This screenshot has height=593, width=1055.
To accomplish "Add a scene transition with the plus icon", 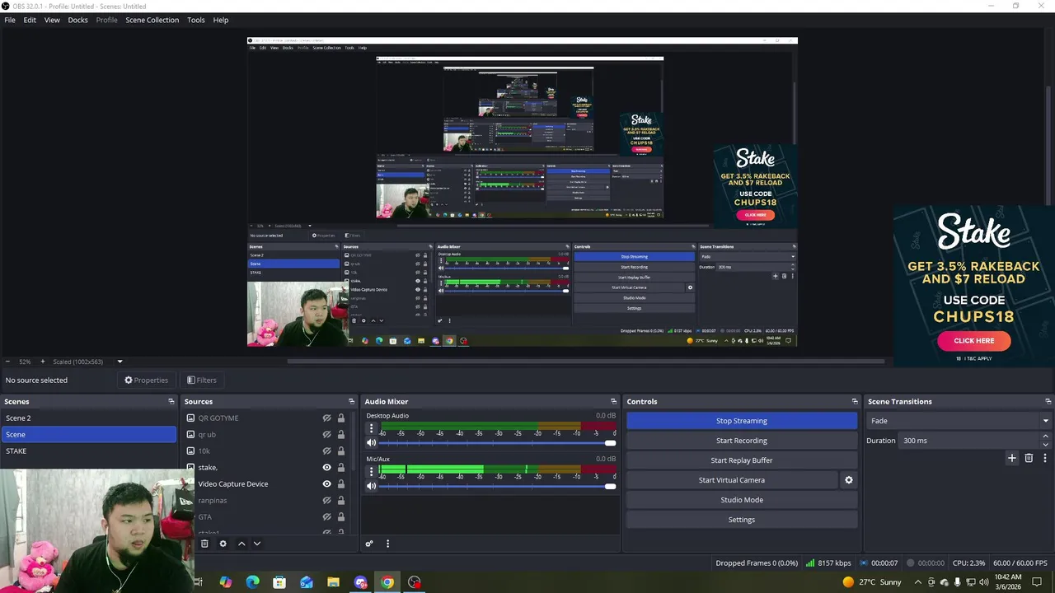I will tap(1012, 458).
